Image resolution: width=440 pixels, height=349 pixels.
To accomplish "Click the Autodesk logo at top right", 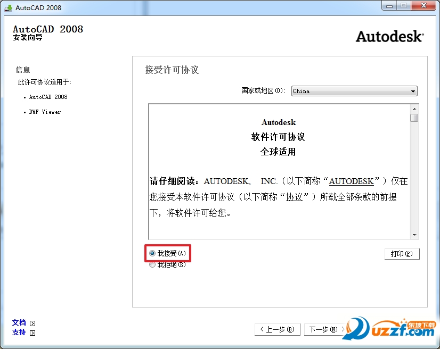I will tap(390, 36).
